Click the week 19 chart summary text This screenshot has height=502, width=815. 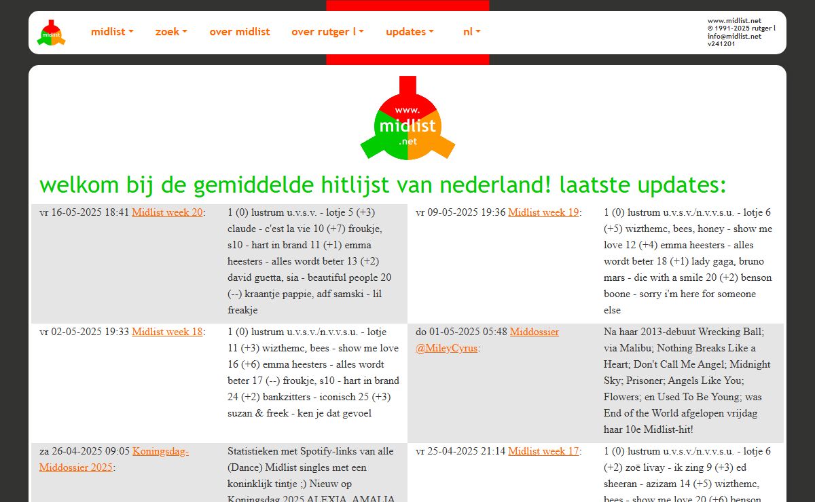(688, 261)
